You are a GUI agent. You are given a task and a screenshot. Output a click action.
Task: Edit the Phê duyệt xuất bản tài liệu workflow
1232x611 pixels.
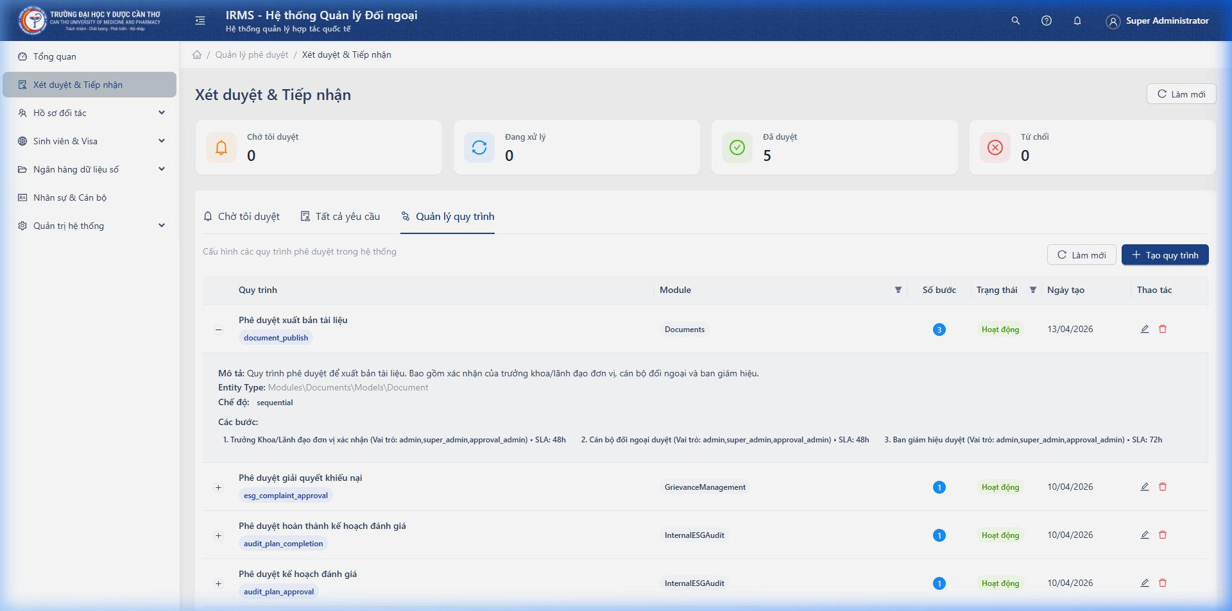coord(1144,329)
